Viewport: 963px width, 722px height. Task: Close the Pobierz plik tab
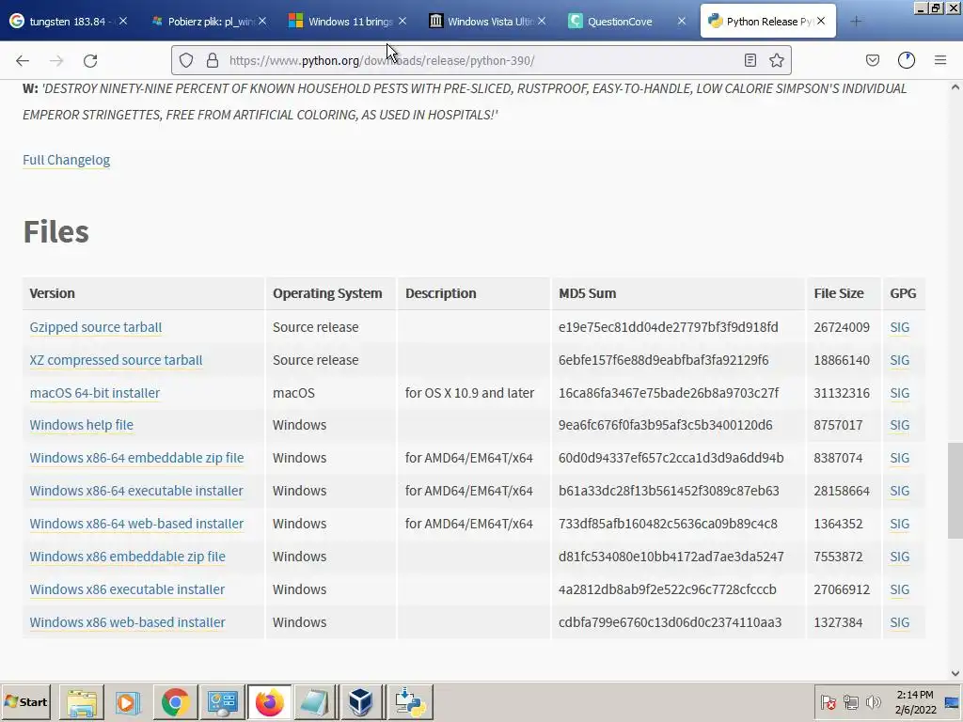[262, 21]
